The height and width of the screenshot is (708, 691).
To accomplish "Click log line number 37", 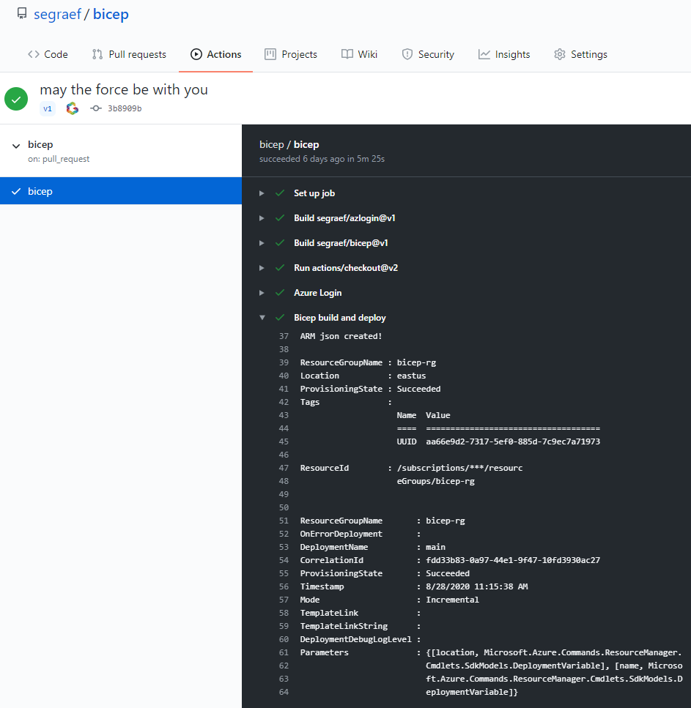I will point(284,336).
